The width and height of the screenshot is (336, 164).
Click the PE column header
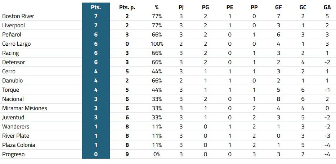point(230,7)
